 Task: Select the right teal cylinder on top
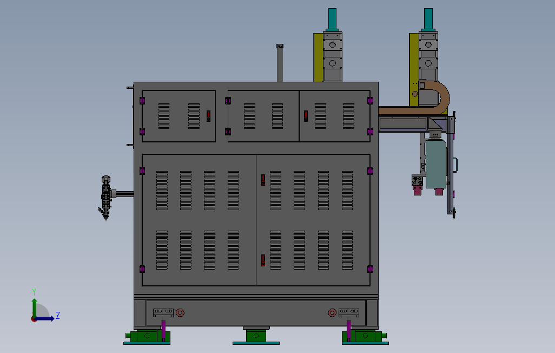click(x=428, y=19)
